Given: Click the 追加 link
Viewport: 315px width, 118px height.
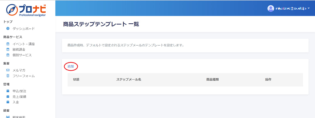Looking at the screenshot, I should (x=71, y=67).
